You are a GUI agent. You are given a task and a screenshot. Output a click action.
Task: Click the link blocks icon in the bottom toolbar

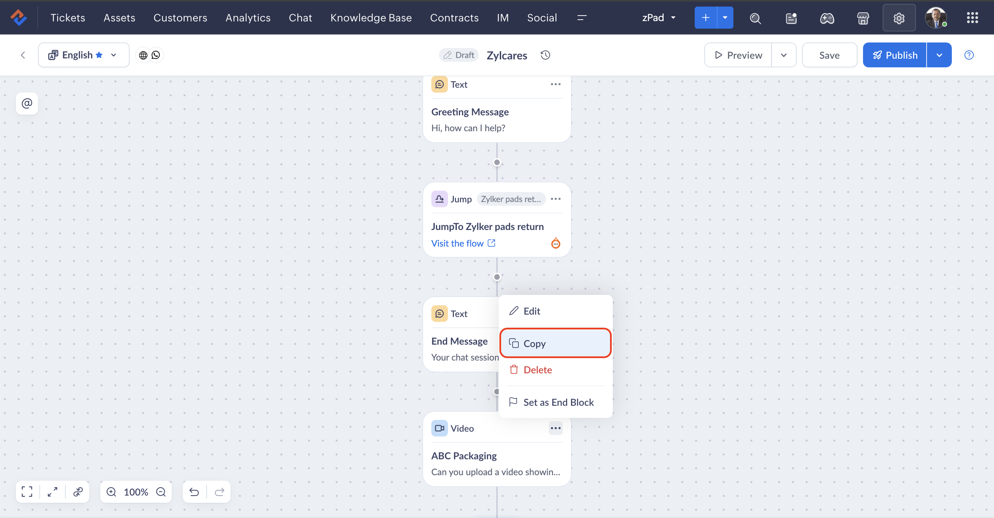coord(78,492)
